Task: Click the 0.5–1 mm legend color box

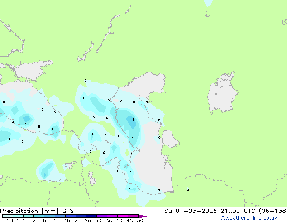Action: 18,216
